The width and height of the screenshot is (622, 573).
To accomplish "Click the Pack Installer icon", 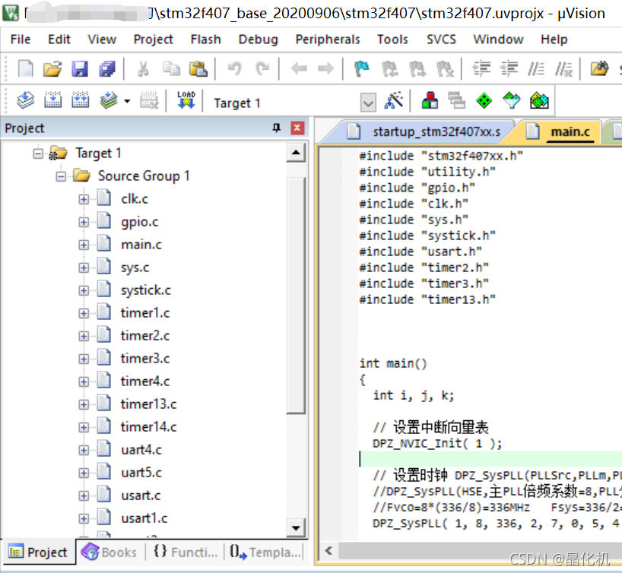I will tap(539, 100).
